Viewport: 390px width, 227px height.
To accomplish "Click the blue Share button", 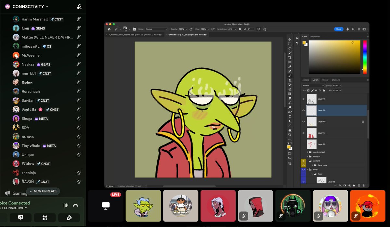I will coord(339,29).
